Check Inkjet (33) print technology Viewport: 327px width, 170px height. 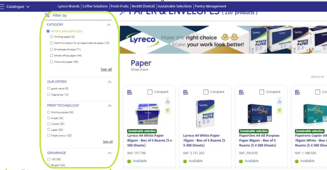click(x=49, y=118)
